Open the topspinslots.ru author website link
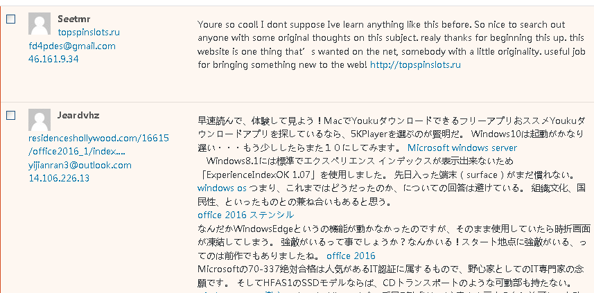 tap(89, 32)
